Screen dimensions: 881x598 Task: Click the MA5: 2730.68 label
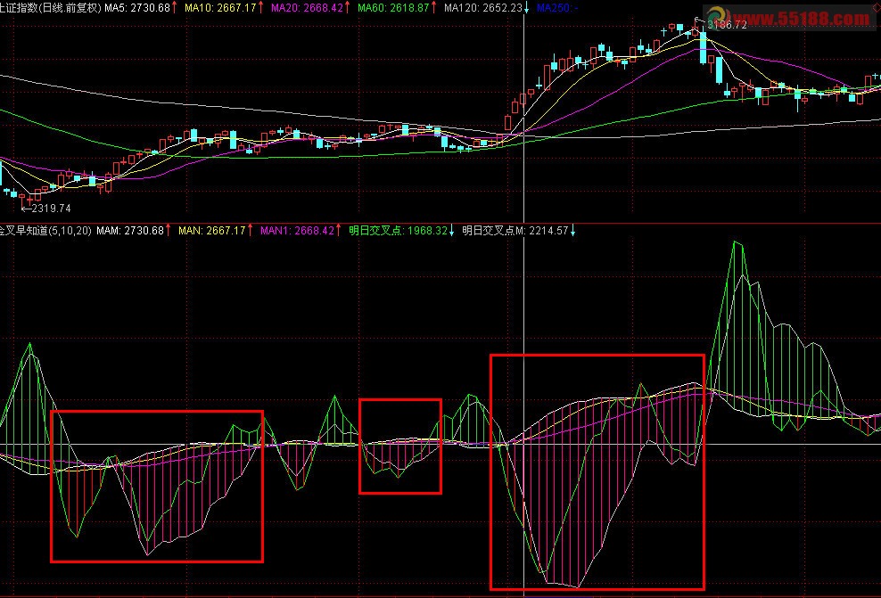(137, 8)
